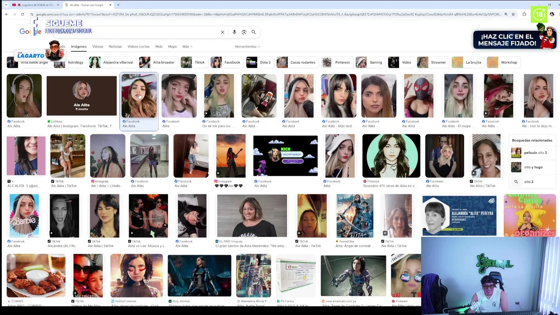The width and height of the screenshot is (560, 315).
Task: Expand the "Más" menu
Action: (187, 46)
